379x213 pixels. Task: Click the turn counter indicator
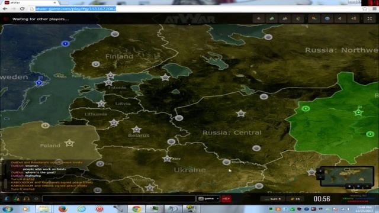point(272,199)
